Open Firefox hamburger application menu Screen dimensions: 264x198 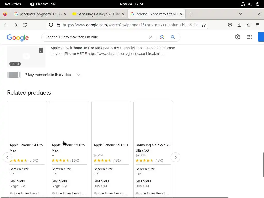(258, 25)
